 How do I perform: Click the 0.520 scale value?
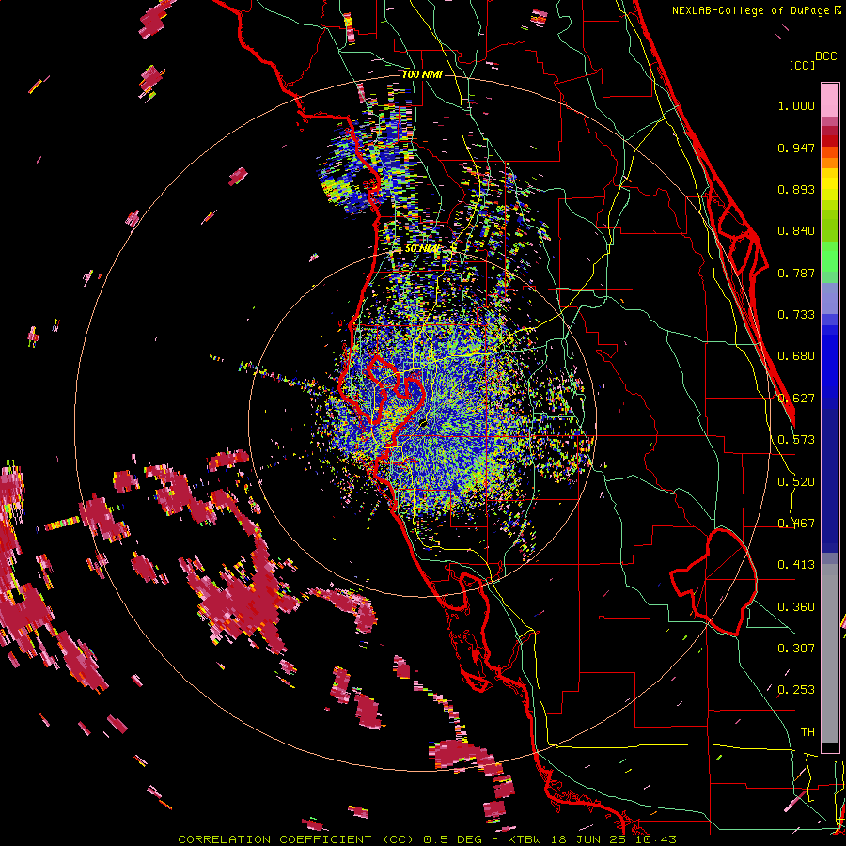[796, 482]
